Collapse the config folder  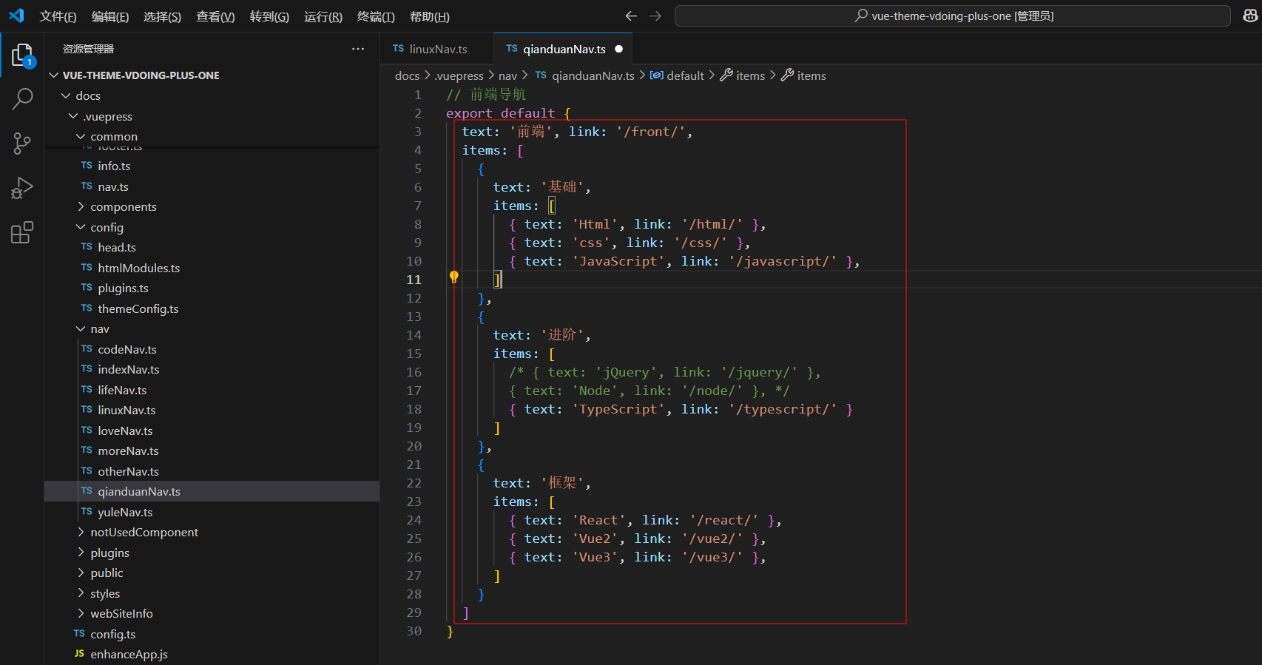tap(212, 227)
